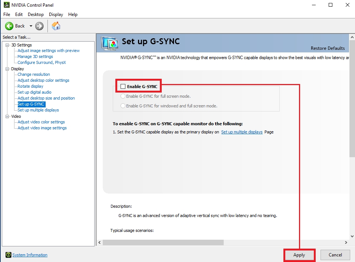Open the Help menu
Screen dimensions: 355x262
click(x=73, y=14)
